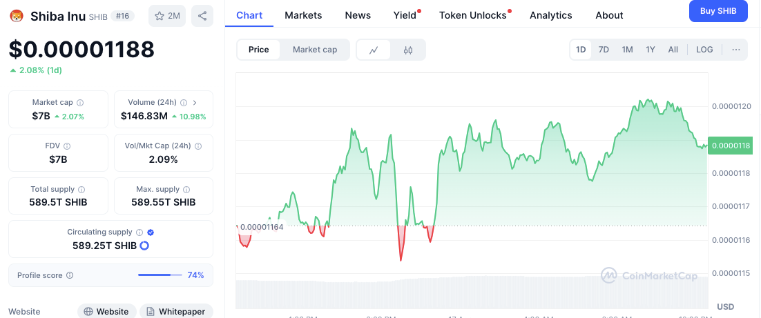Switch to candlestick chart view icon
Viewport: 761px width, 318px height.
click(408, 50)
